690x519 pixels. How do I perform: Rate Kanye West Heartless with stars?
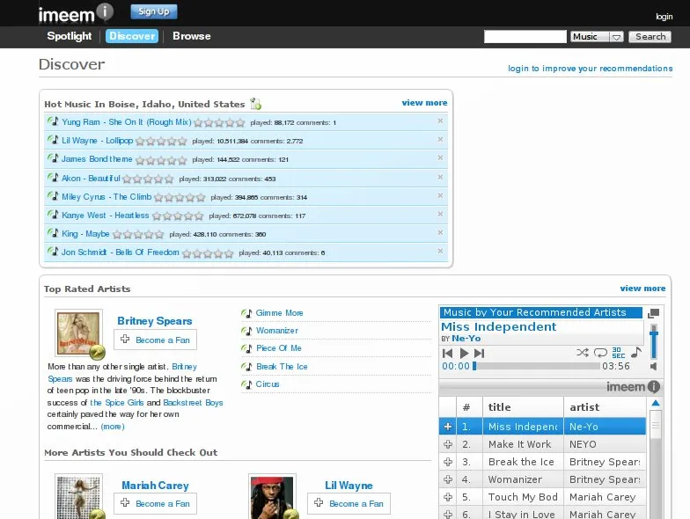click(178, 216)
